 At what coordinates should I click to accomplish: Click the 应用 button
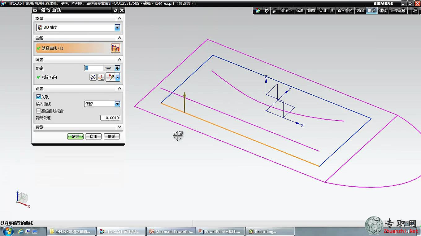[x=93, y=136]
